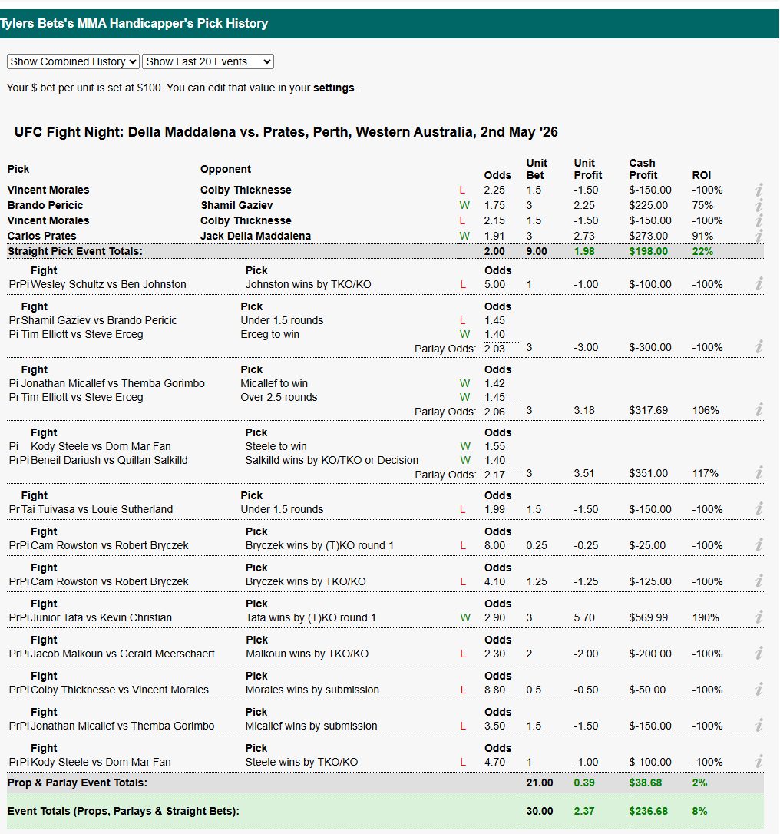
Task: Open the Show Last 20 Events dropdown
Action: point(208,61)
